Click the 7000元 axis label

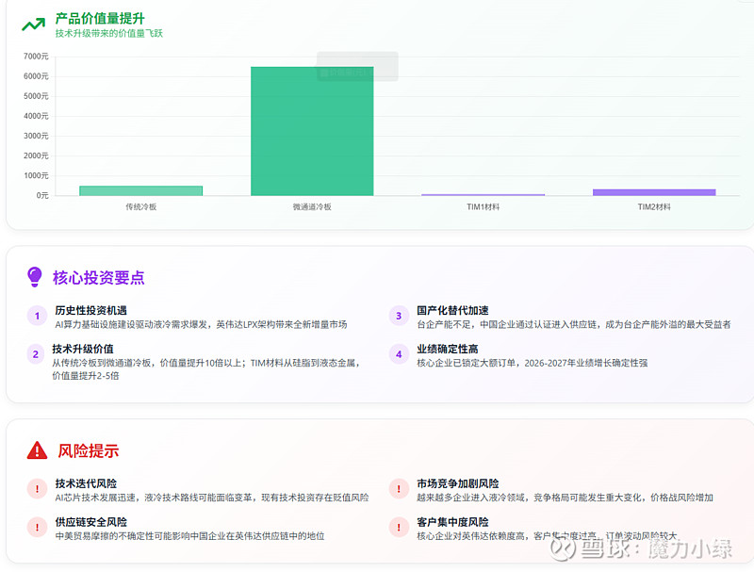36,57
